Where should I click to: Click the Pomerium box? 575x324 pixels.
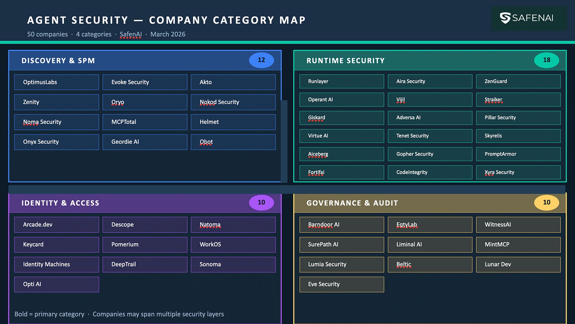point(145,245)
